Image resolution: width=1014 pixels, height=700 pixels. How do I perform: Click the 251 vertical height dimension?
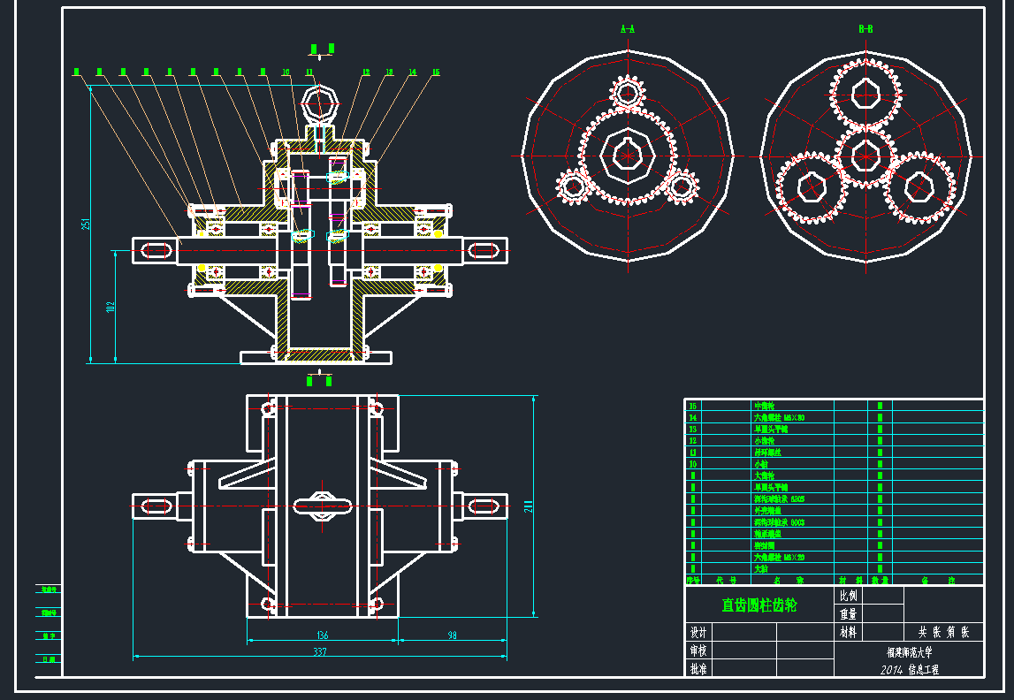click(x=86, y=224)
